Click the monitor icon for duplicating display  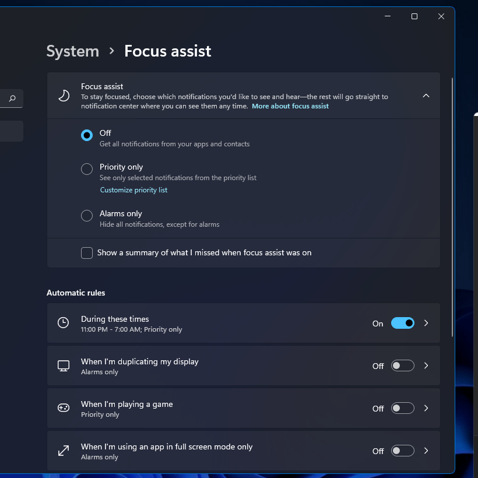[64, 365]
